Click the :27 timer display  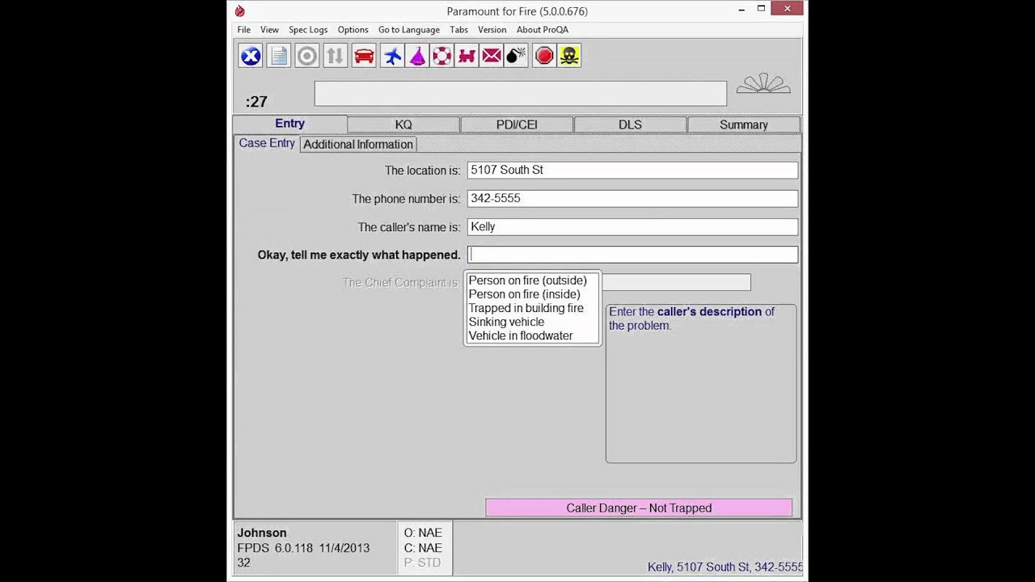point(256,102)
